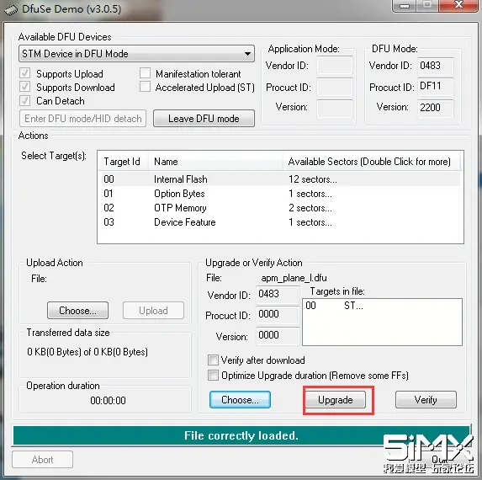The width and height of the screenshot is (482, 480).
Task: Click the apm_plane_l.dfu file name
Action: pyautogui.click(x=294, y=278)
